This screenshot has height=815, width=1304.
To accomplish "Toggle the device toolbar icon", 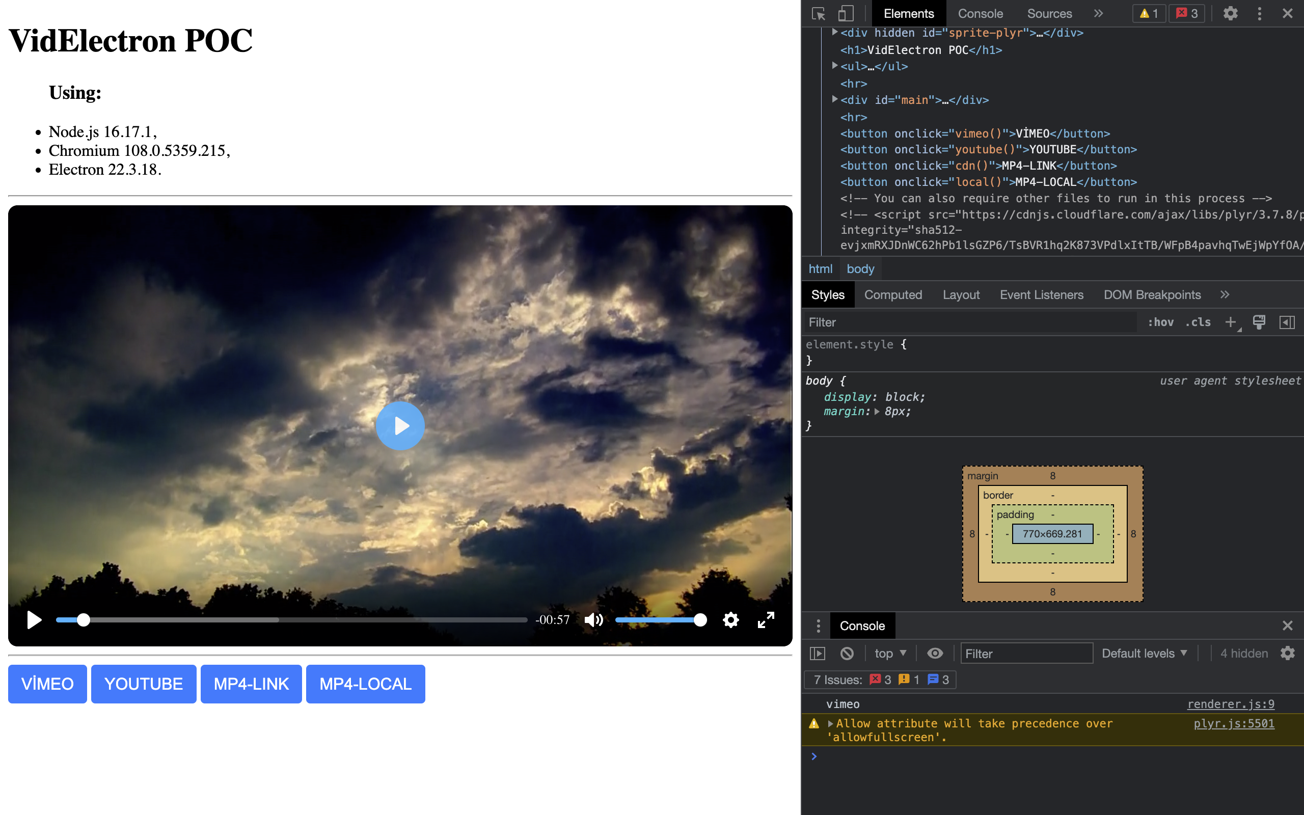I will tap(846, 13).
